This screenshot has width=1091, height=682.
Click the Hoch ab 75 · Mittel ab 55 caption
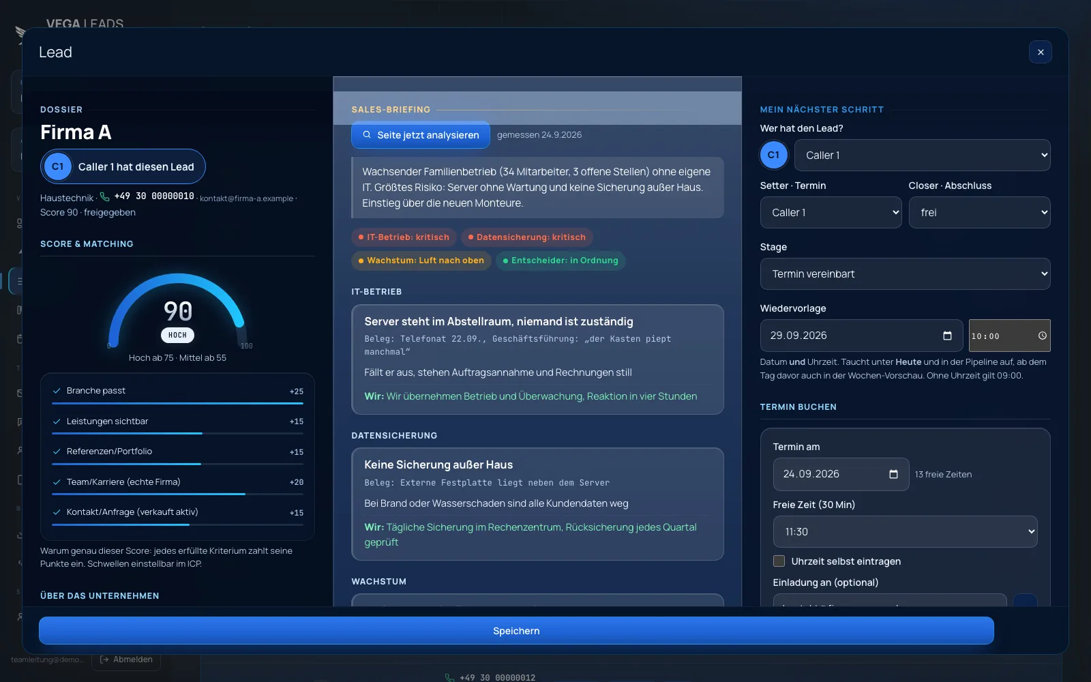(177, 358)
